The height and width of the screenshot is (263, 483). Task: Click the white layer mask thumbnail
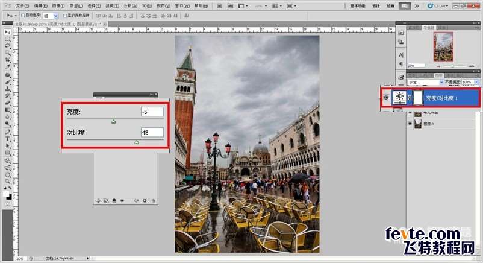(418, 98)
